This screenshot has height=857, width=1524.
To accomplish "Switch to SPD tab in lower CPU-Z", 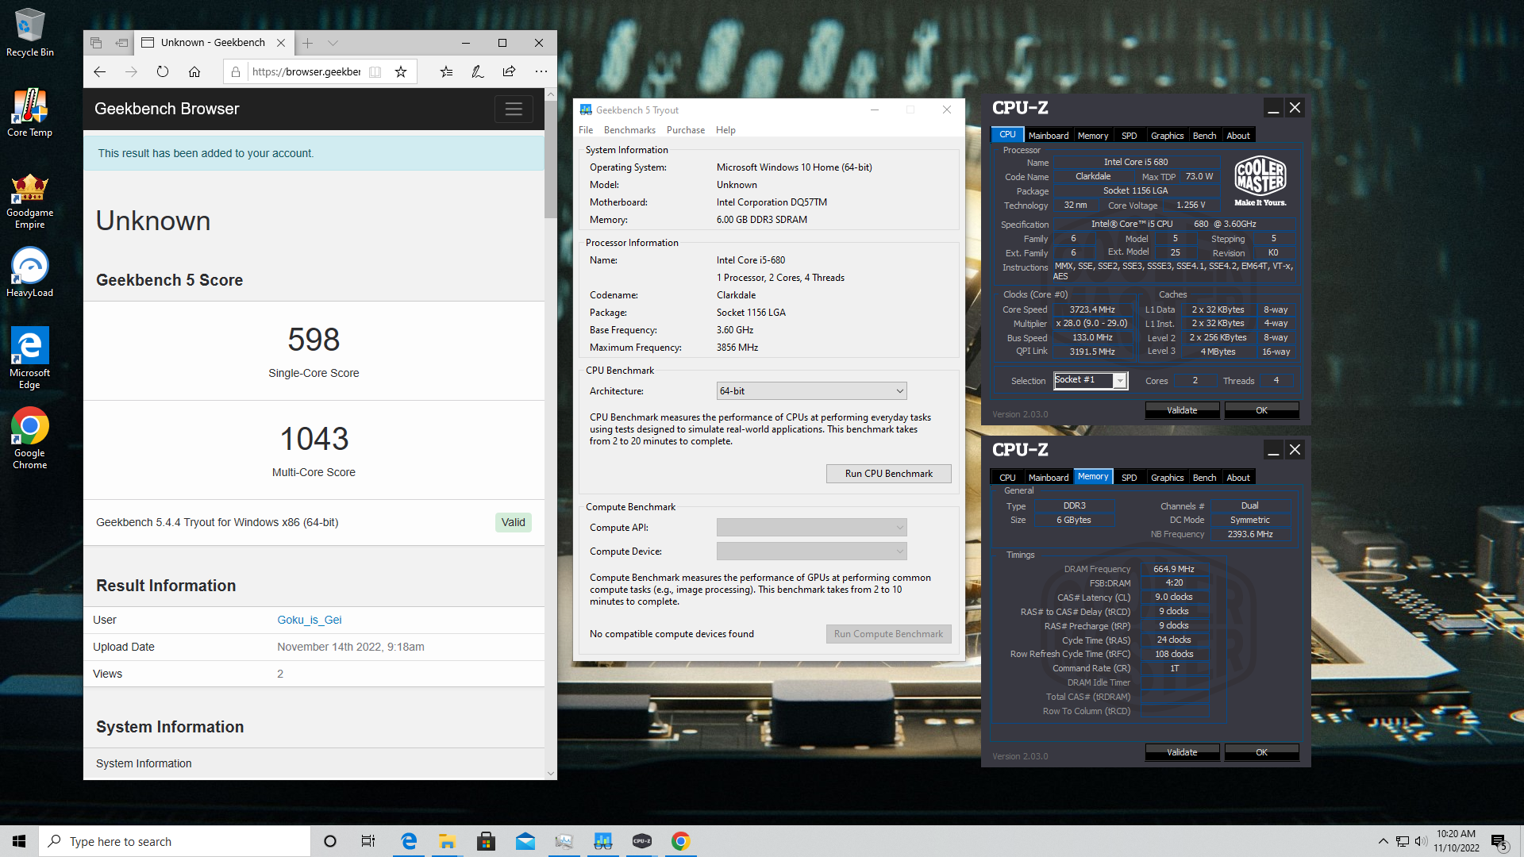I will (1129, 478).
